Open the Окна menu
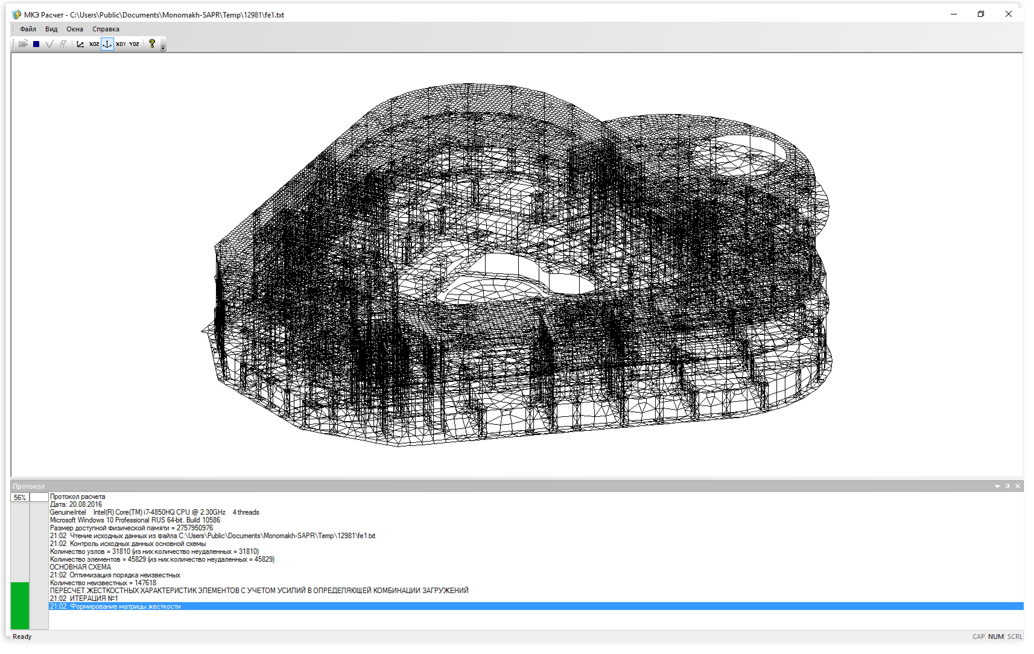 pos(75,29)
